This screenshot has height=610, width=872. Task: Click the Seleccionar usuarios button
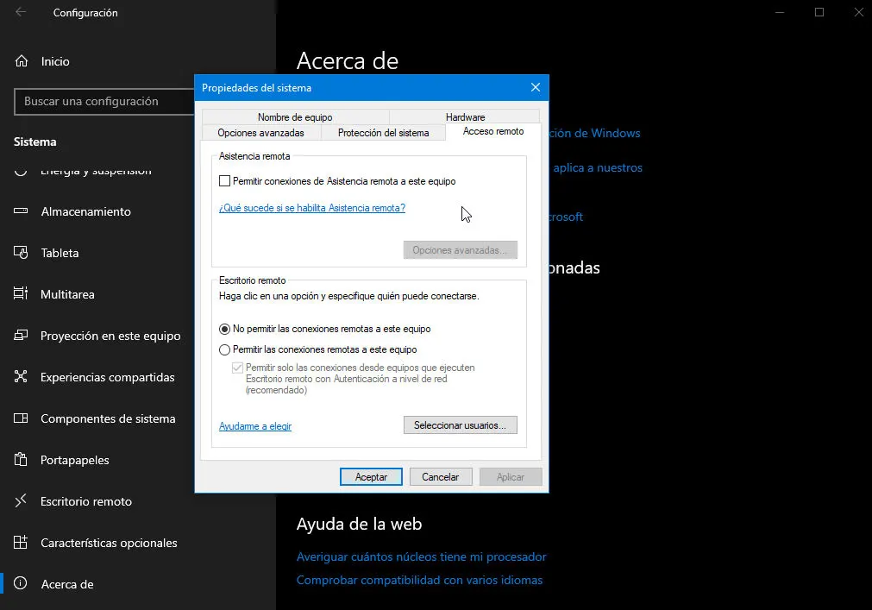461,424
